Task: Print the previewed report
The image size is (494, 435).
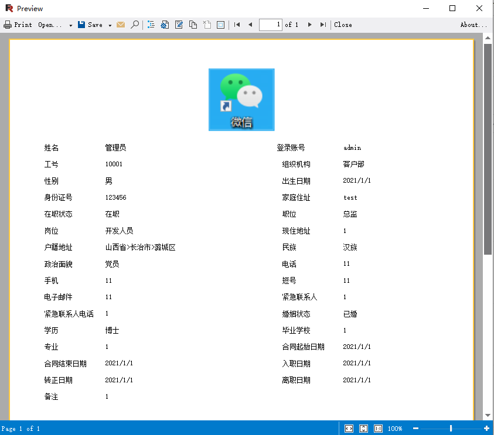Action: pos(18,25)
